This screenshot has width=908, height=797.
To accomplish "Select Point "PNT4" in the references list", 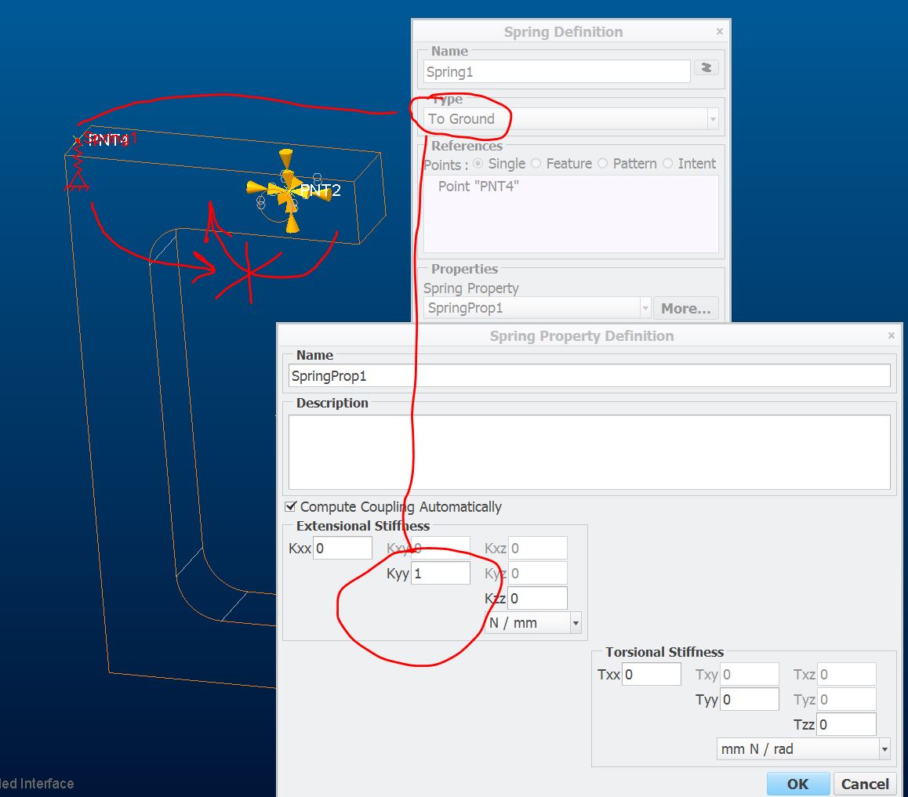I will [x=478, y=187].
